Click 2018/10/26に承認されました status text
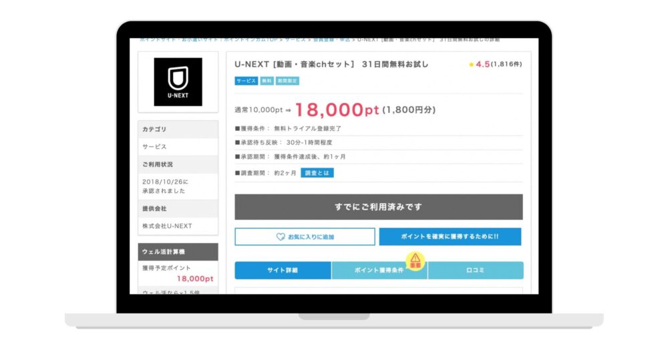 [165, 186]
